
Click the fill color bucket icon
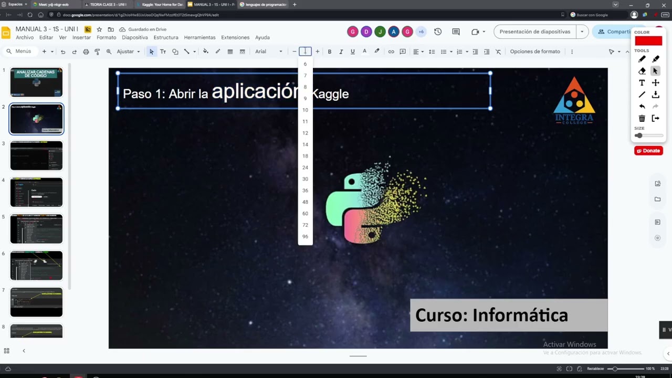pyautogui.click(x=205, y=51)
